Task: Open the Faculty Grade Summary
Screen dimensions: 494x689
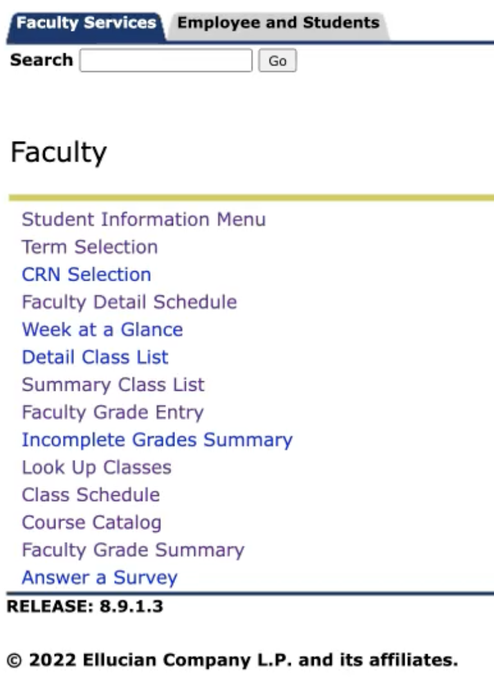Action: (x=133, y=550)
